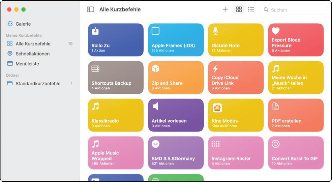Click the Standardkurzbefehle folder icon
Image resolution: width=332 pixels, height=182 pixels.
click(10, 83)
